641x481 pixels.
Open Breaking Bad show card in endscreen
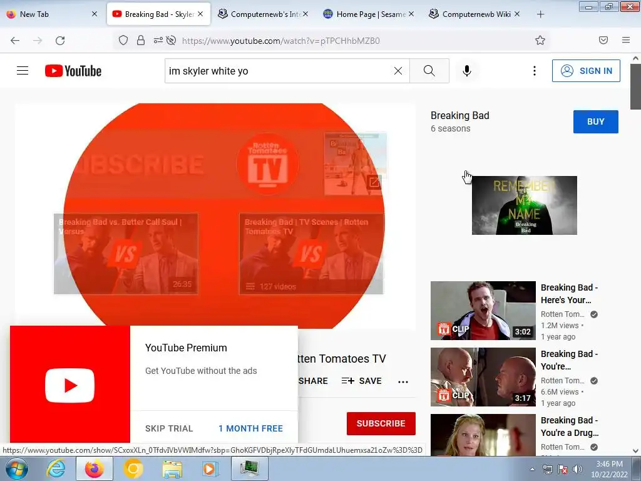point(356,164)
